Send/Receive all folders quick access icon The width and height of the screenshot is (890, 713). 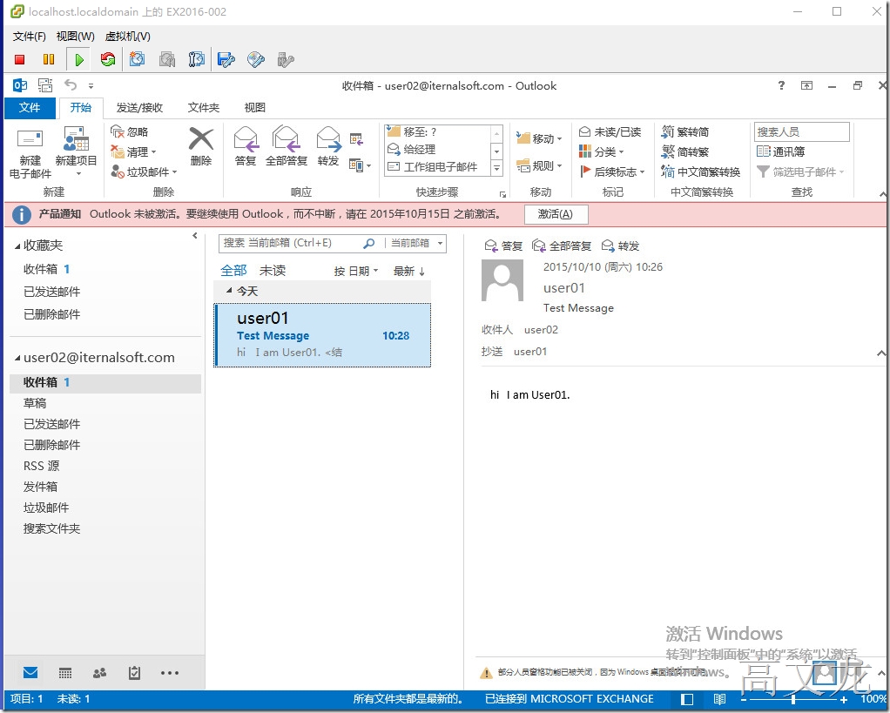(45, 85)
